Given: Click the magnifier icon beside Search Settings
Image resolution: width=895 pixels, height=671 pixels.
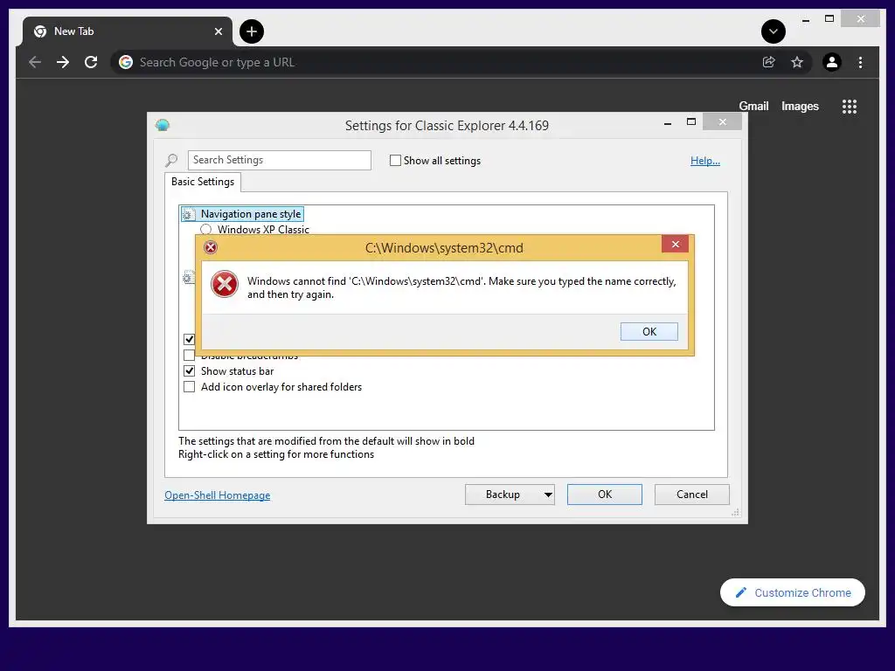Looking at the screenshot, I should pos(171,161).
